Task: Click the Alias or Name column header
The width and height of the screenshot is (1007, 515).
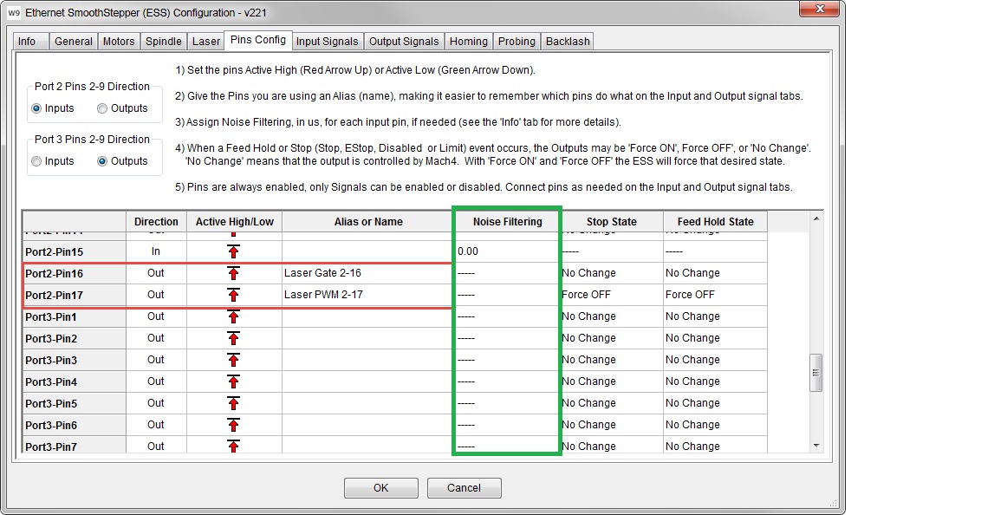Action: coord(368,222)
